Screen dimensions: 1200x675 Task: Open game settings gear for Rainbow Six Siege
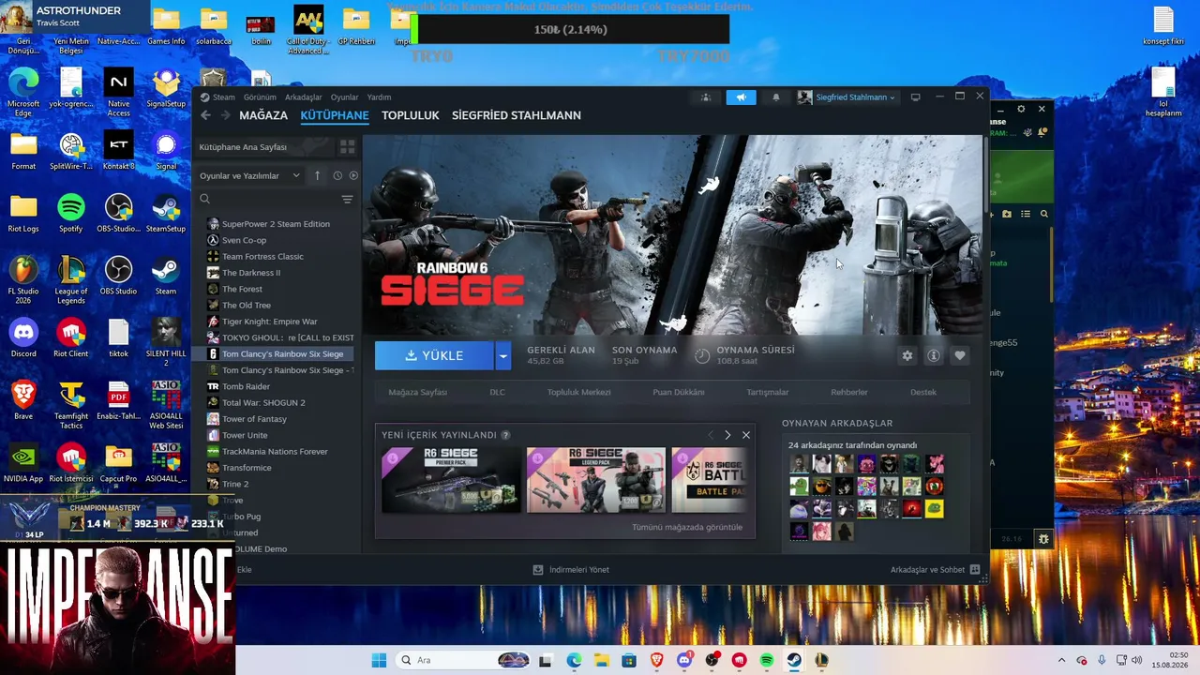pos(907,356)
